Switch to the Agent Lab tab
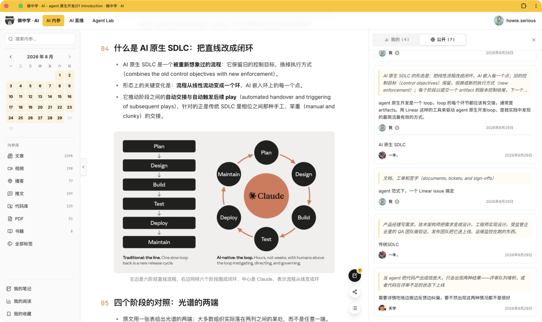Screen dimensions: 542x322 tap(103, 21)
